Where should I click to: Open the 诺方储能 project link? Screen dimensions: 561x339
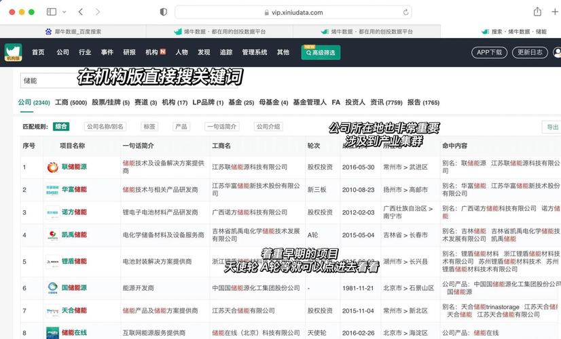(74, 212)
